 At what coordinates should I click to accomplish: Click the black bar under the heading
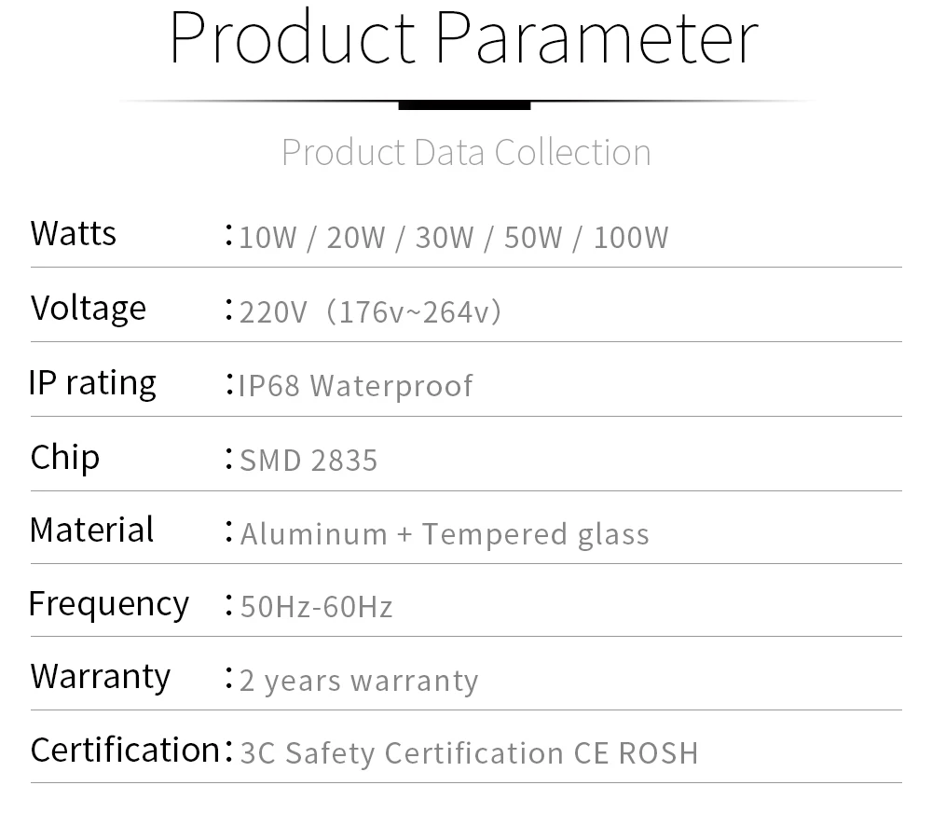coord(464,105)
